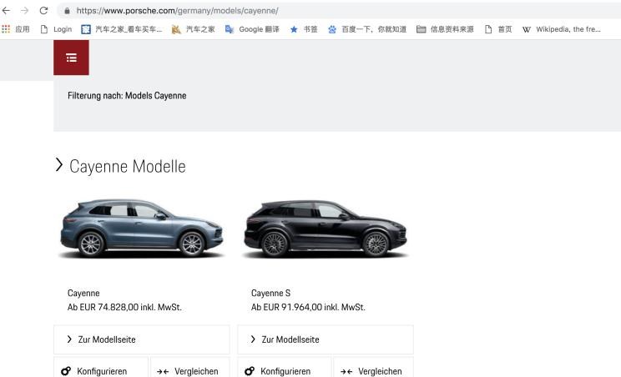Click the Cayenne S model name
This screenshot has height=377, width=621.
click(271, 293)
